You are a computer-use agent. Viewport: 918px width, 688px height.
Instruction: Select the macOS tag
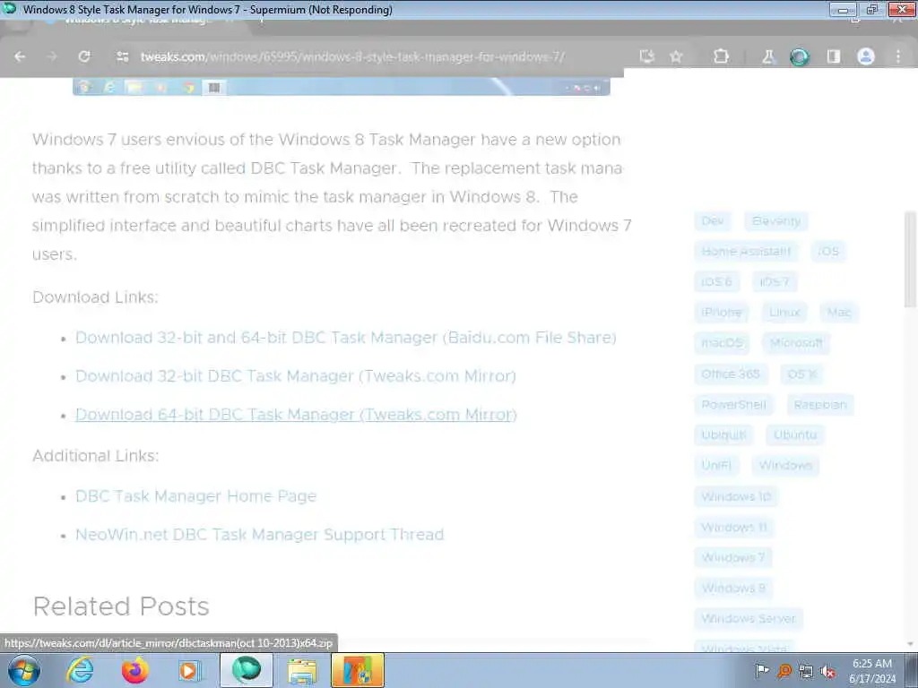722,343
